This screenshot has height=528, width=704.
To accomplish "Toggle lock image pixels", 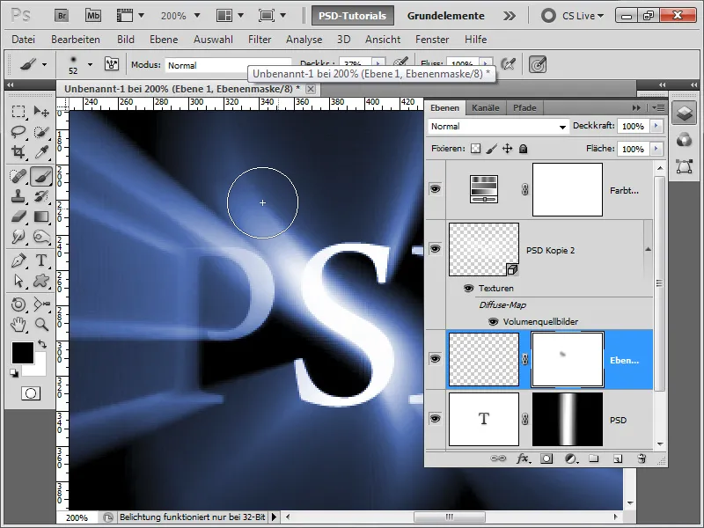I will 492,149.
